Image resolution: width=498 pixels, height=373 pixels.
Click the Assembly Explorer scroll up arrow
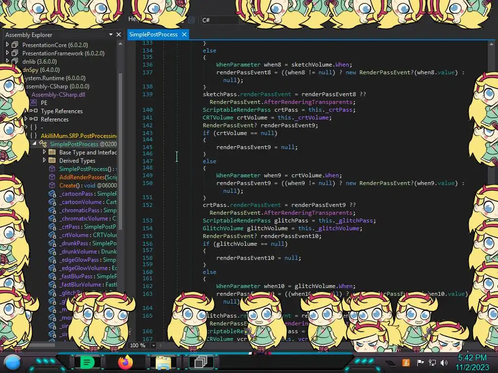pyautogui.click(x=121, y=44)
